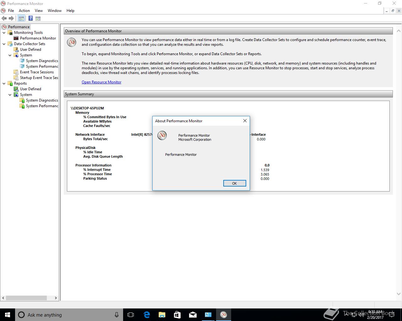Viewport: 402px width, 321px height.
Task: Open the Window menu
Action: (55, 10)
